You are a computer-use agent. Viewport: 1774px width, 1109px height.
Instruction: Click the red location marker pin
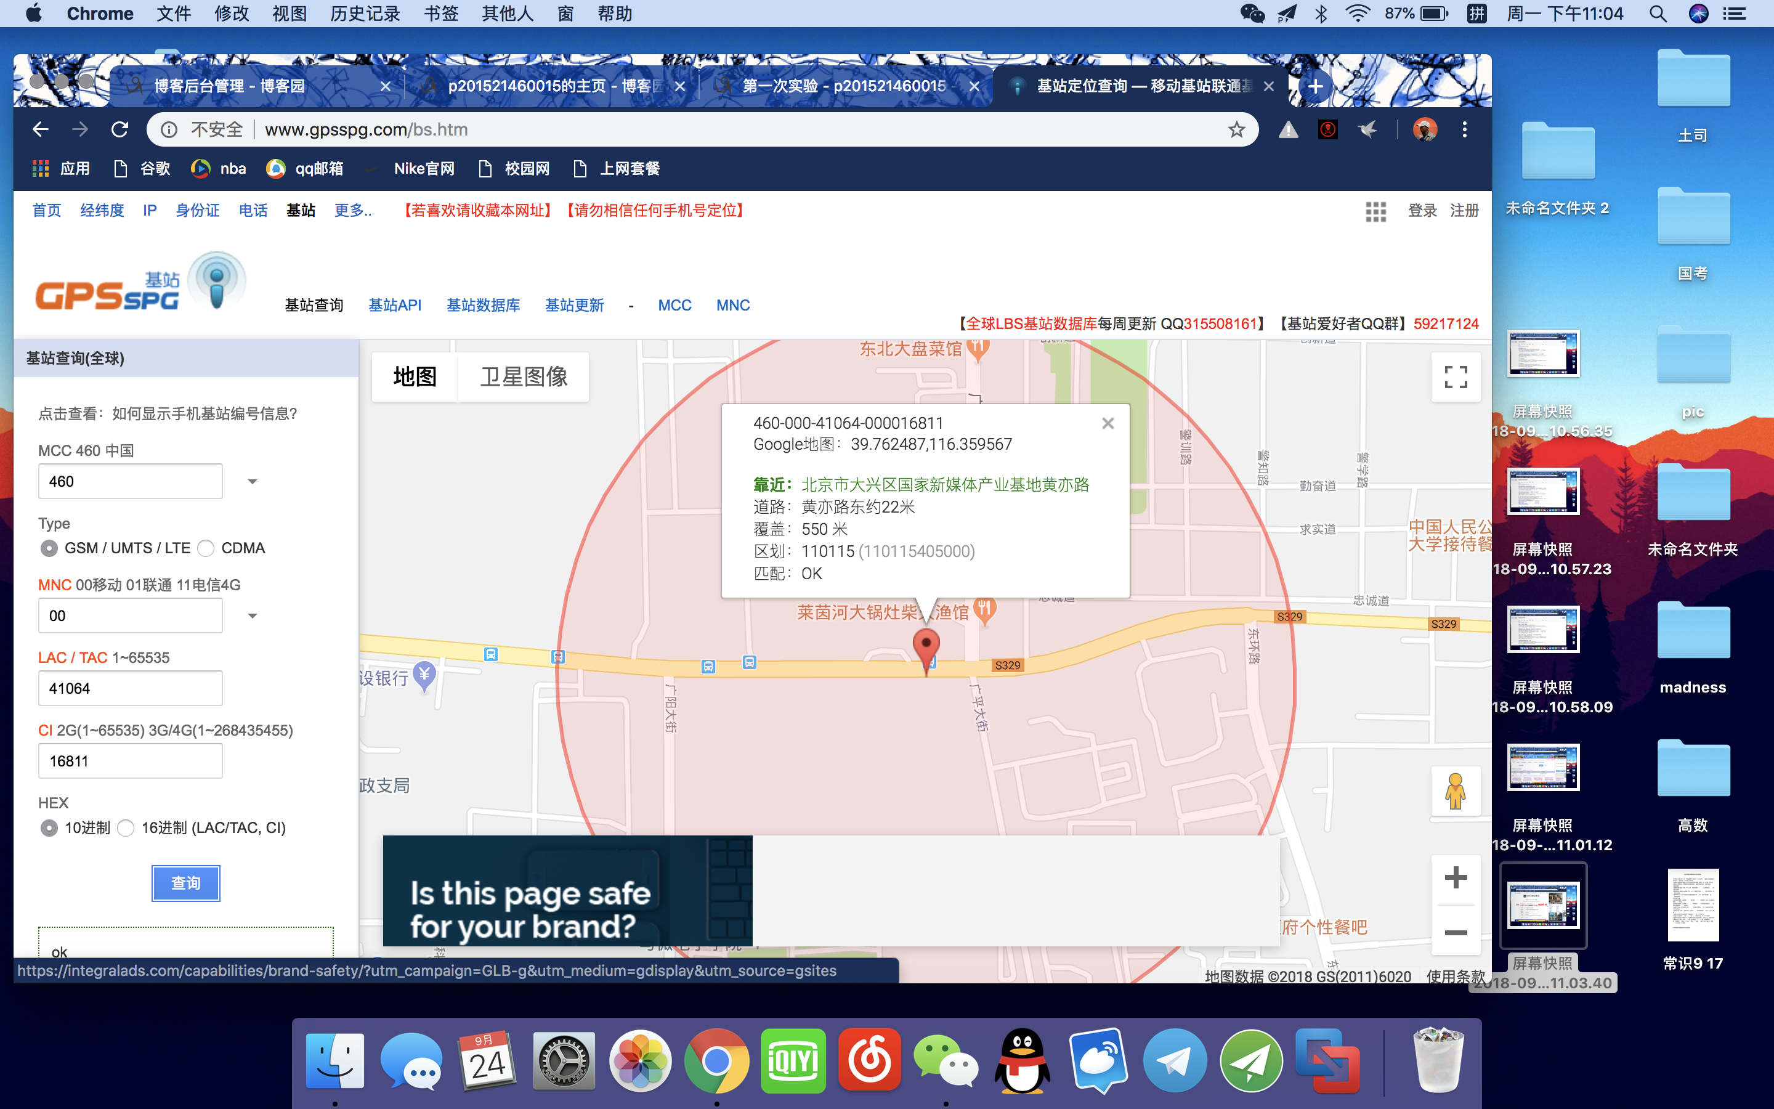[x=926, y=651]
